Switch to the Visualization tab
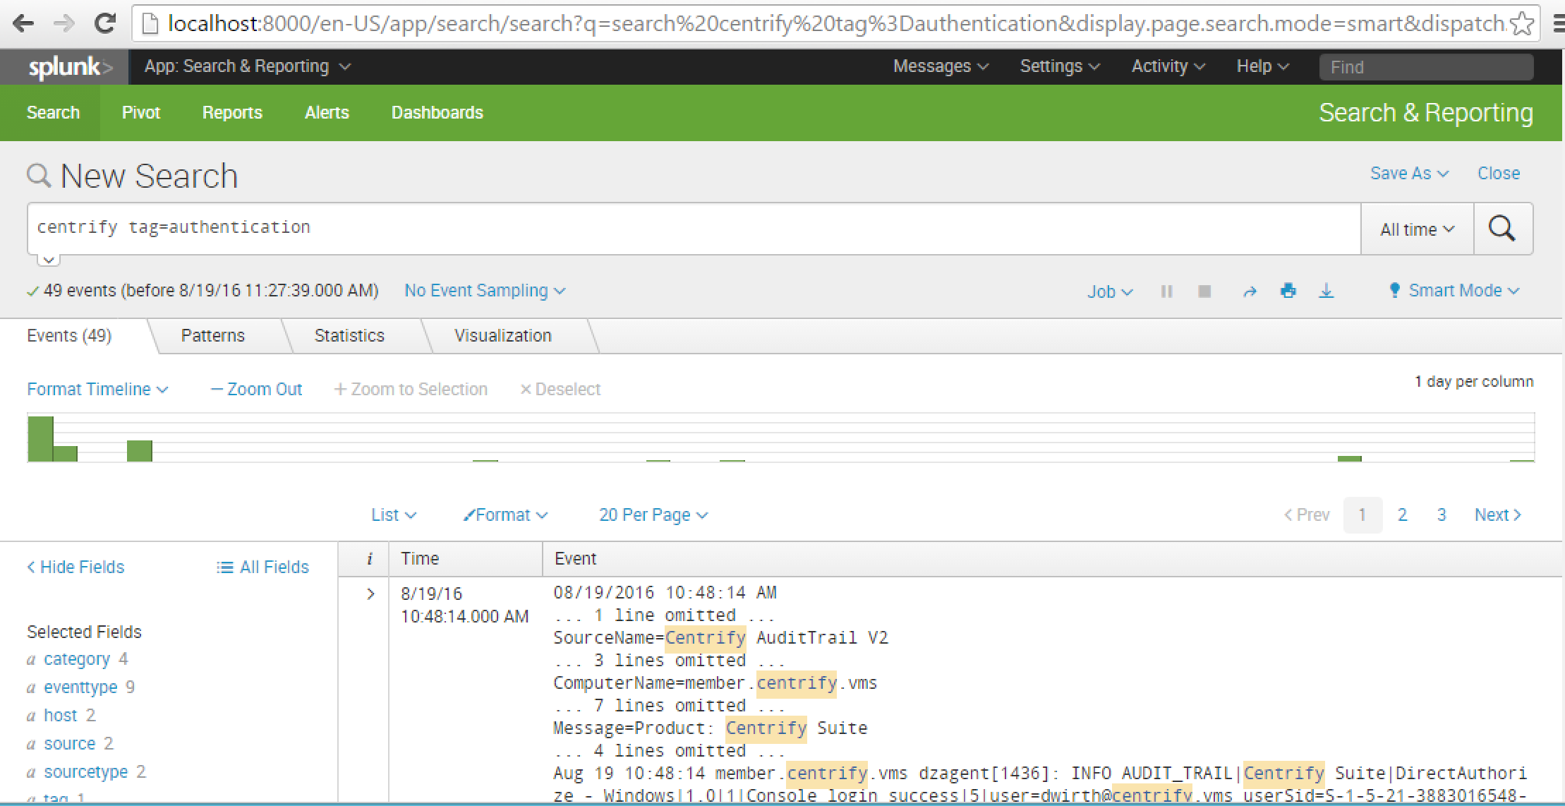The image size is (1565, 806). tap(502, 336)
